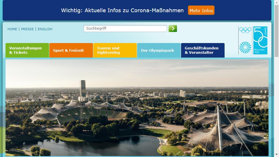Click the Mehr Infos button
Screen dimensions: 279x157
(201, 10)
